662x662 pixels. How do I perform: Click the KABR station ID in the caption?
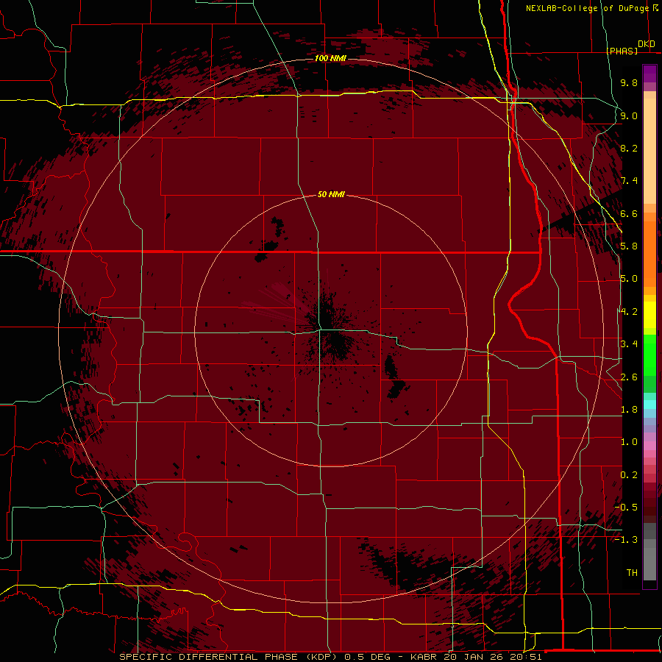tap(424, 657)
